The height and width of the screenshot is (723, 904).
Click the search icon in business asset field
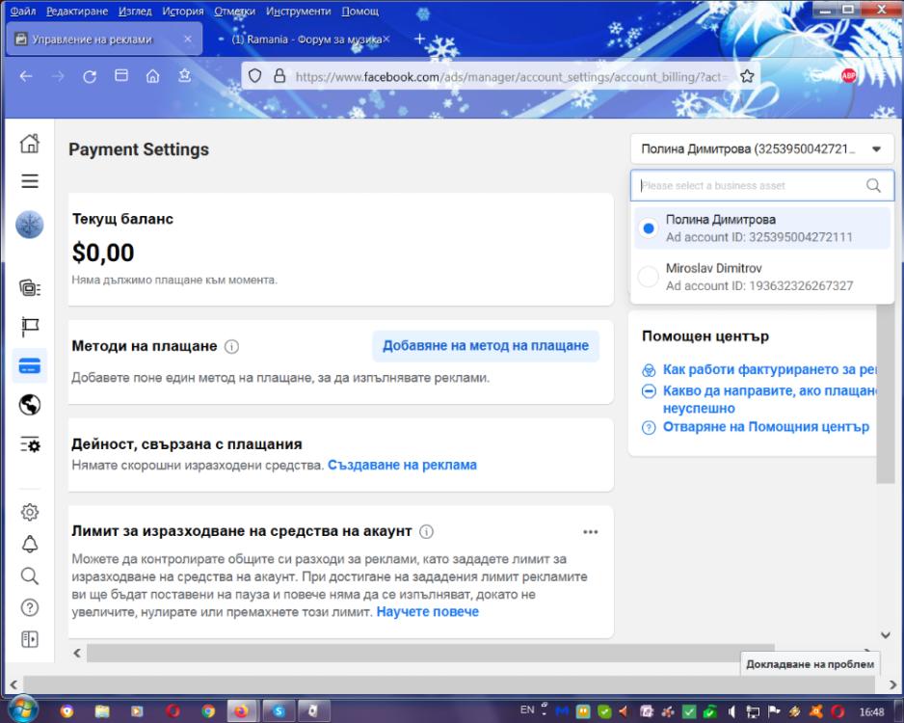click(x=873, y=186)
